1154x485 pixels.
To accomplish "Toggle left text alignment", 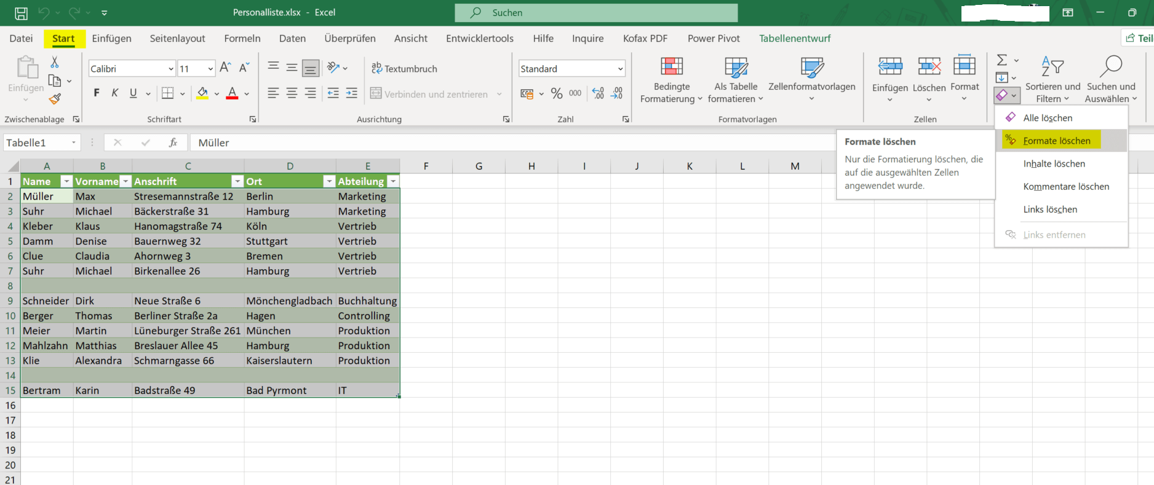I will 274,93.
